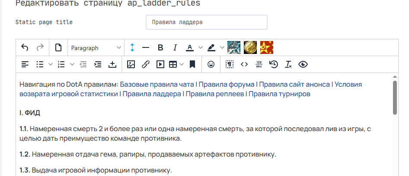Clear formatting from selection
The height and width of the screenshot is (176, 409).
pos(288,64)
